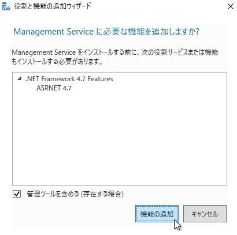Toggle the triangle beside .NET Framework 4.7 Features
Viewport: 237px width, 235px height.
(19, 78)
